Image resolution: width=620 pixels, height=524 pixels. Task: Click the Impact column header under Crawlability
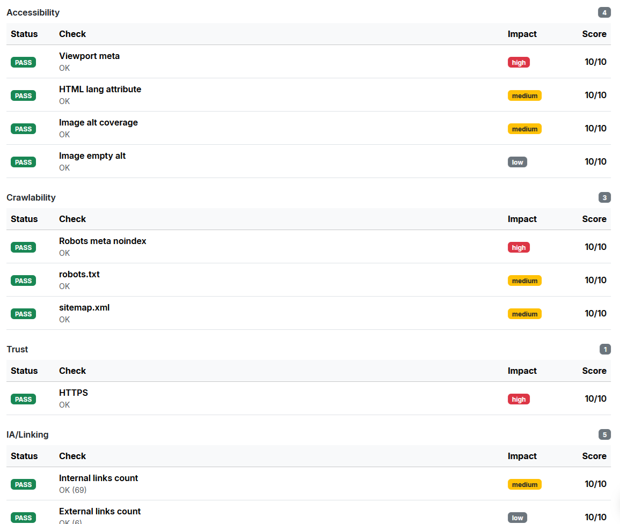tap(522, 219)
